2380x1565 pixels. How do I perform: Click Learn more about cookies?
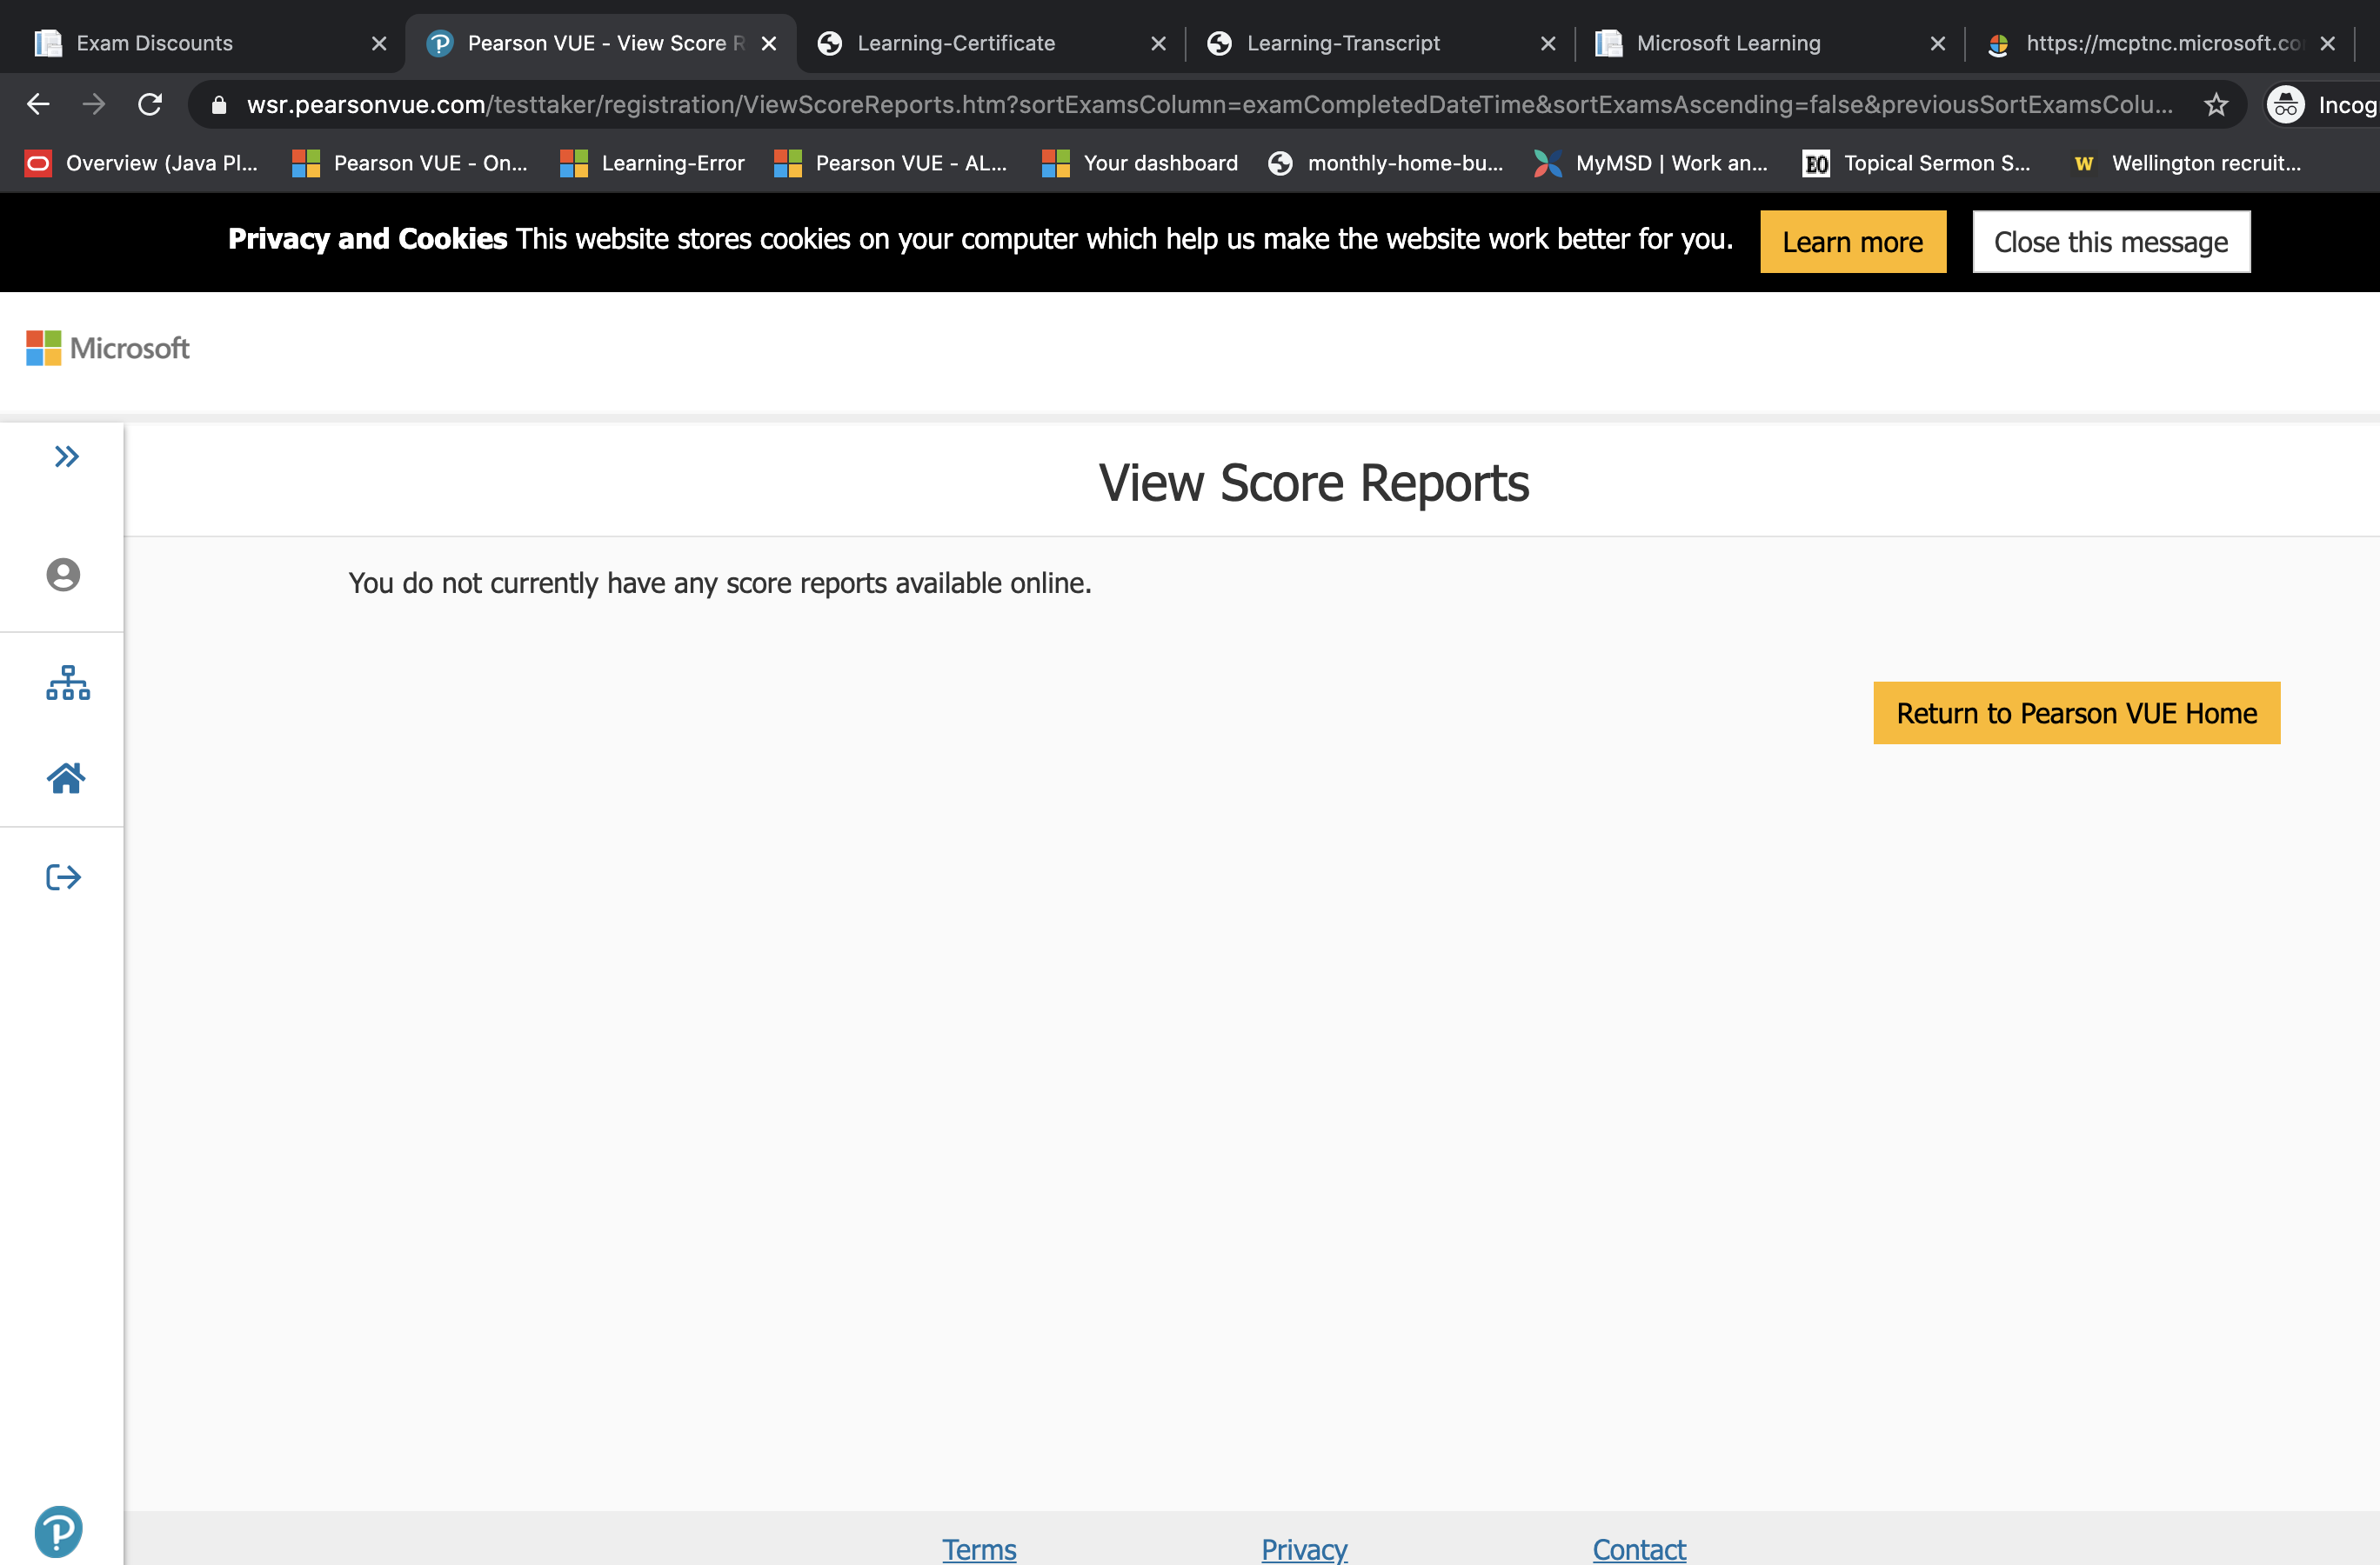(1852, 241)
